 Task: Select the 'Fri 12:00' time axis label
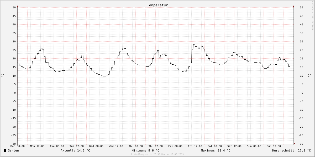(x=195, y=146)
